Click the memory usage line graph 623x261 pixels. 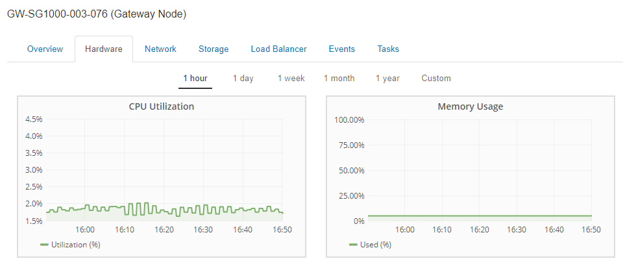click(480, 216)
